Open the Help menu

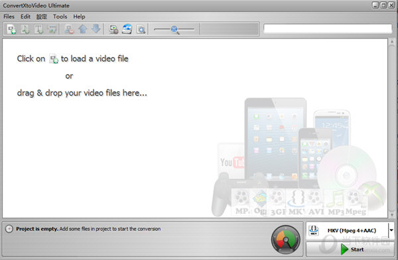[x=79, y=17]
